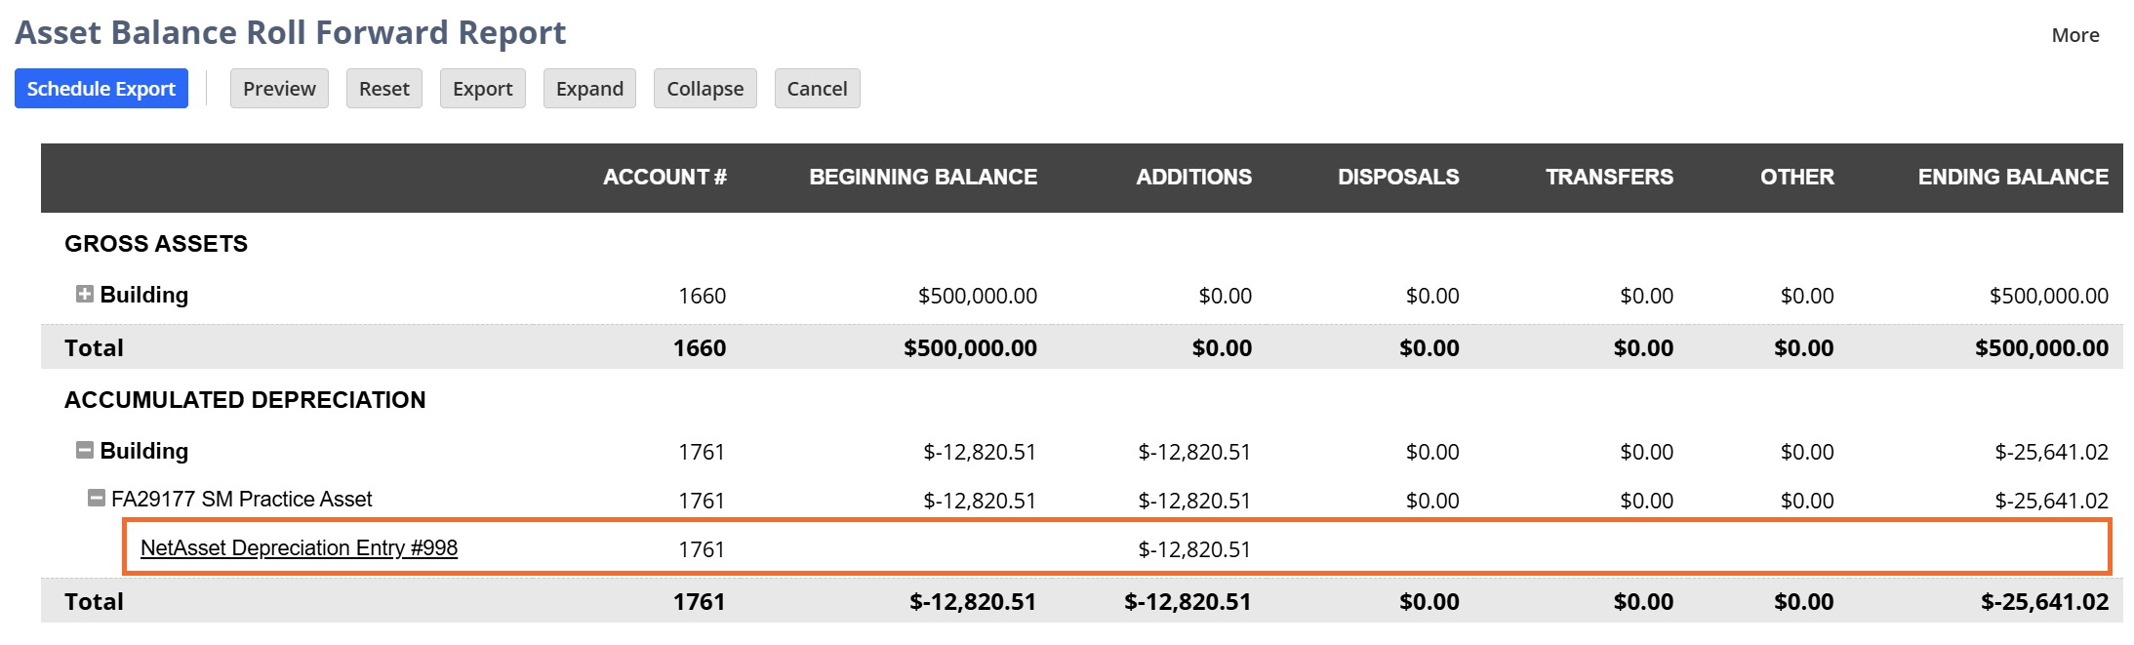Open the More menu
Viewport: 2134px width, 645px height.
coord(2075,35)
